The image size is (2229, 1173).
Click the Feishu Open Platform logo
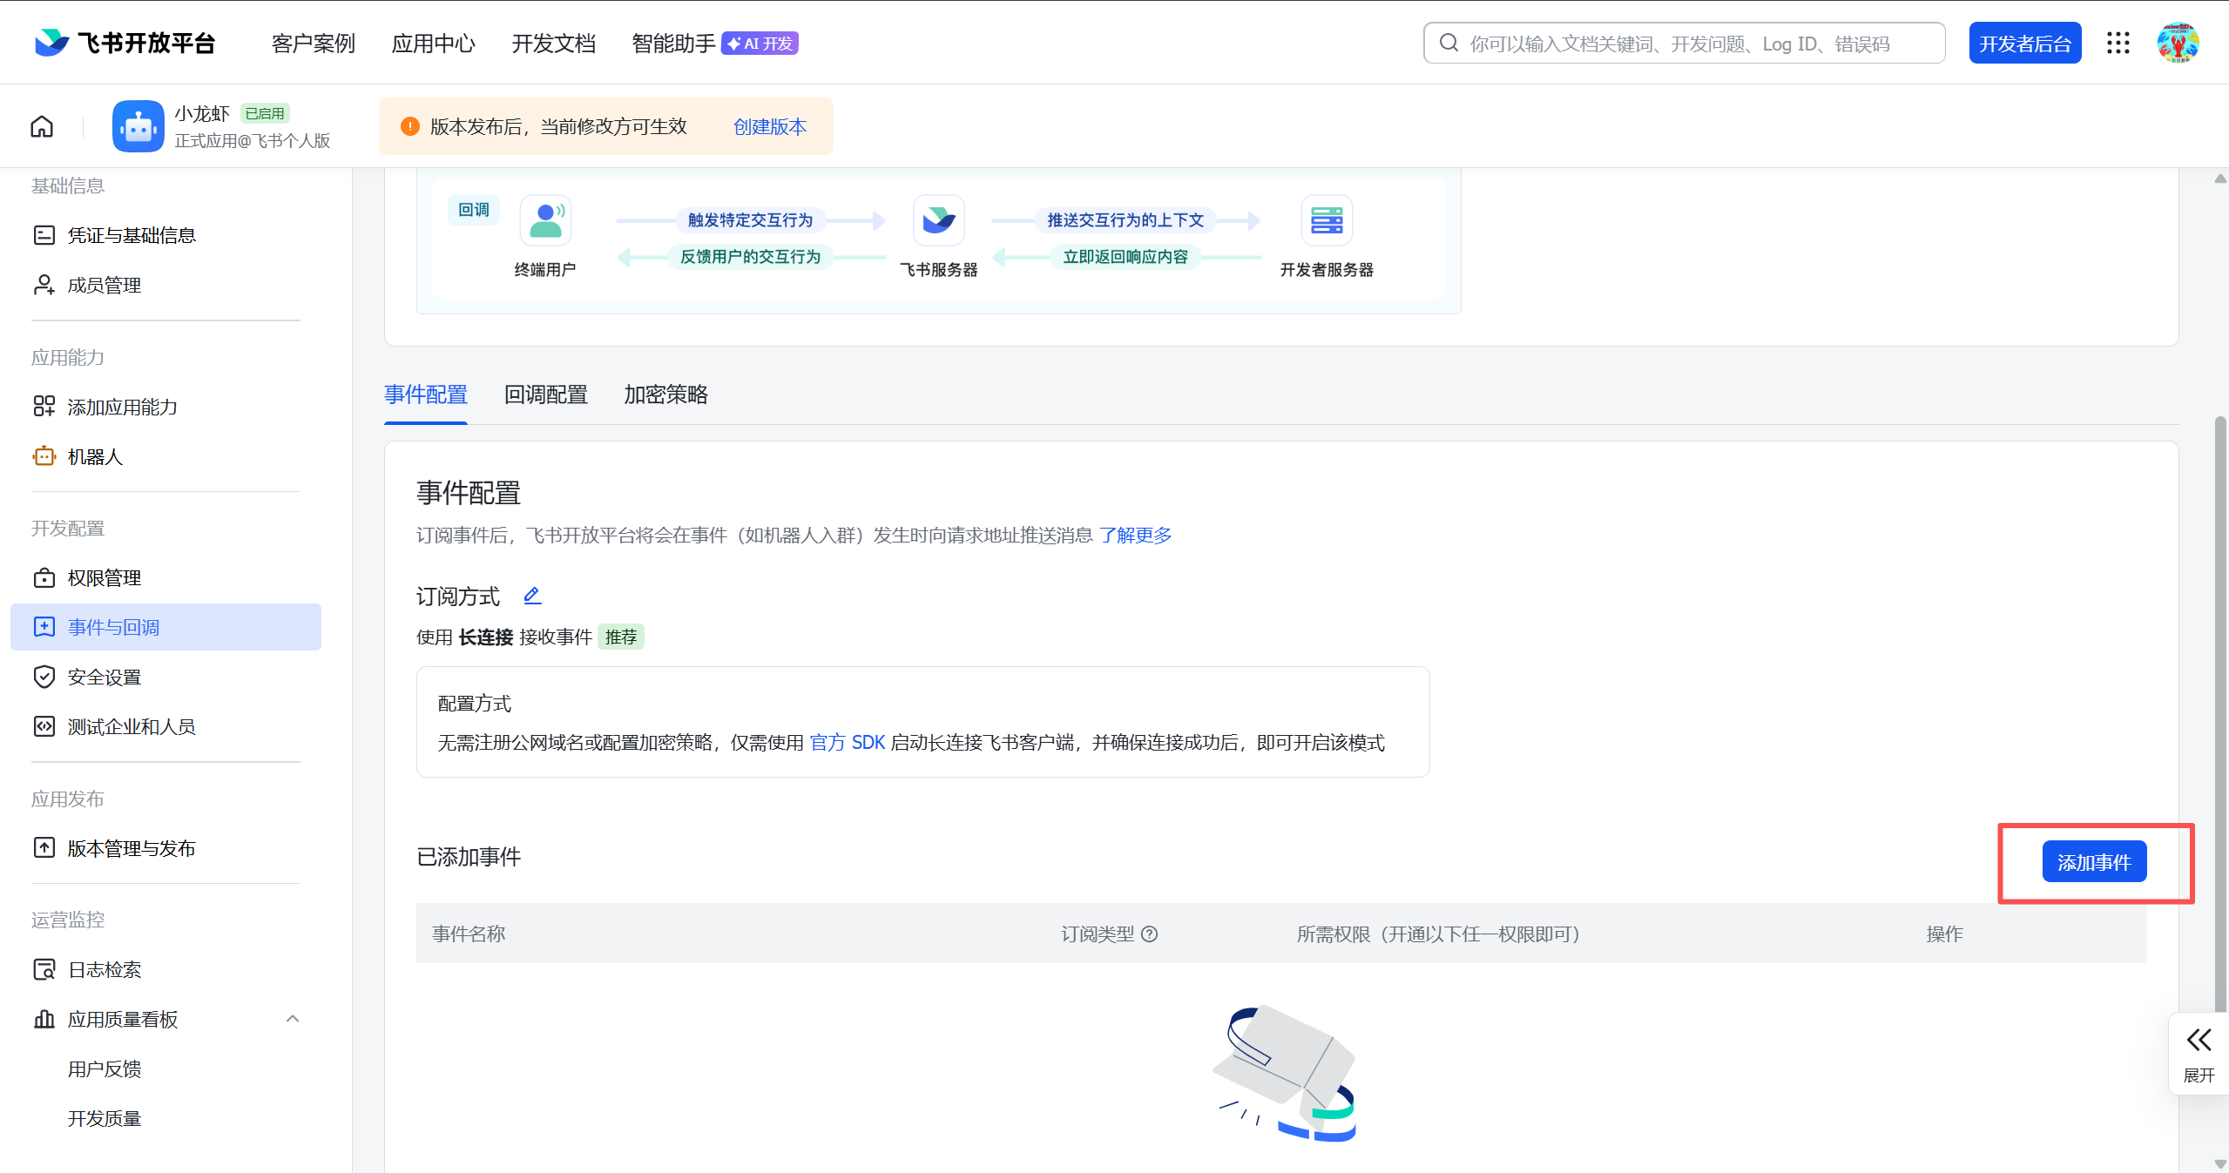[x=125, y=43]
